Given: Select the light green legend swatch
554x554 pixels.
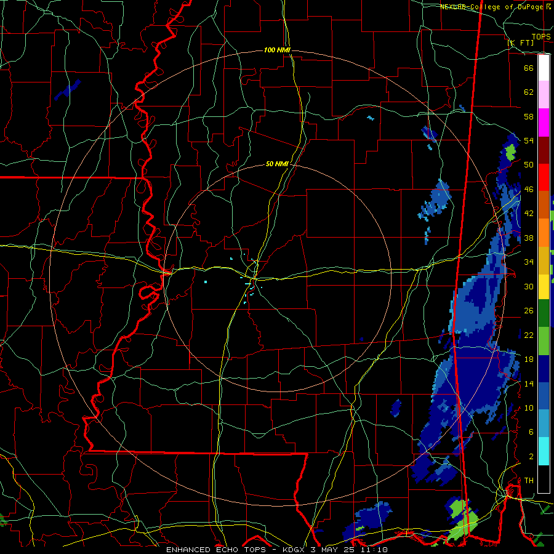Looking at the screenshot, I should pyautogui.click(x=544, y=341).
